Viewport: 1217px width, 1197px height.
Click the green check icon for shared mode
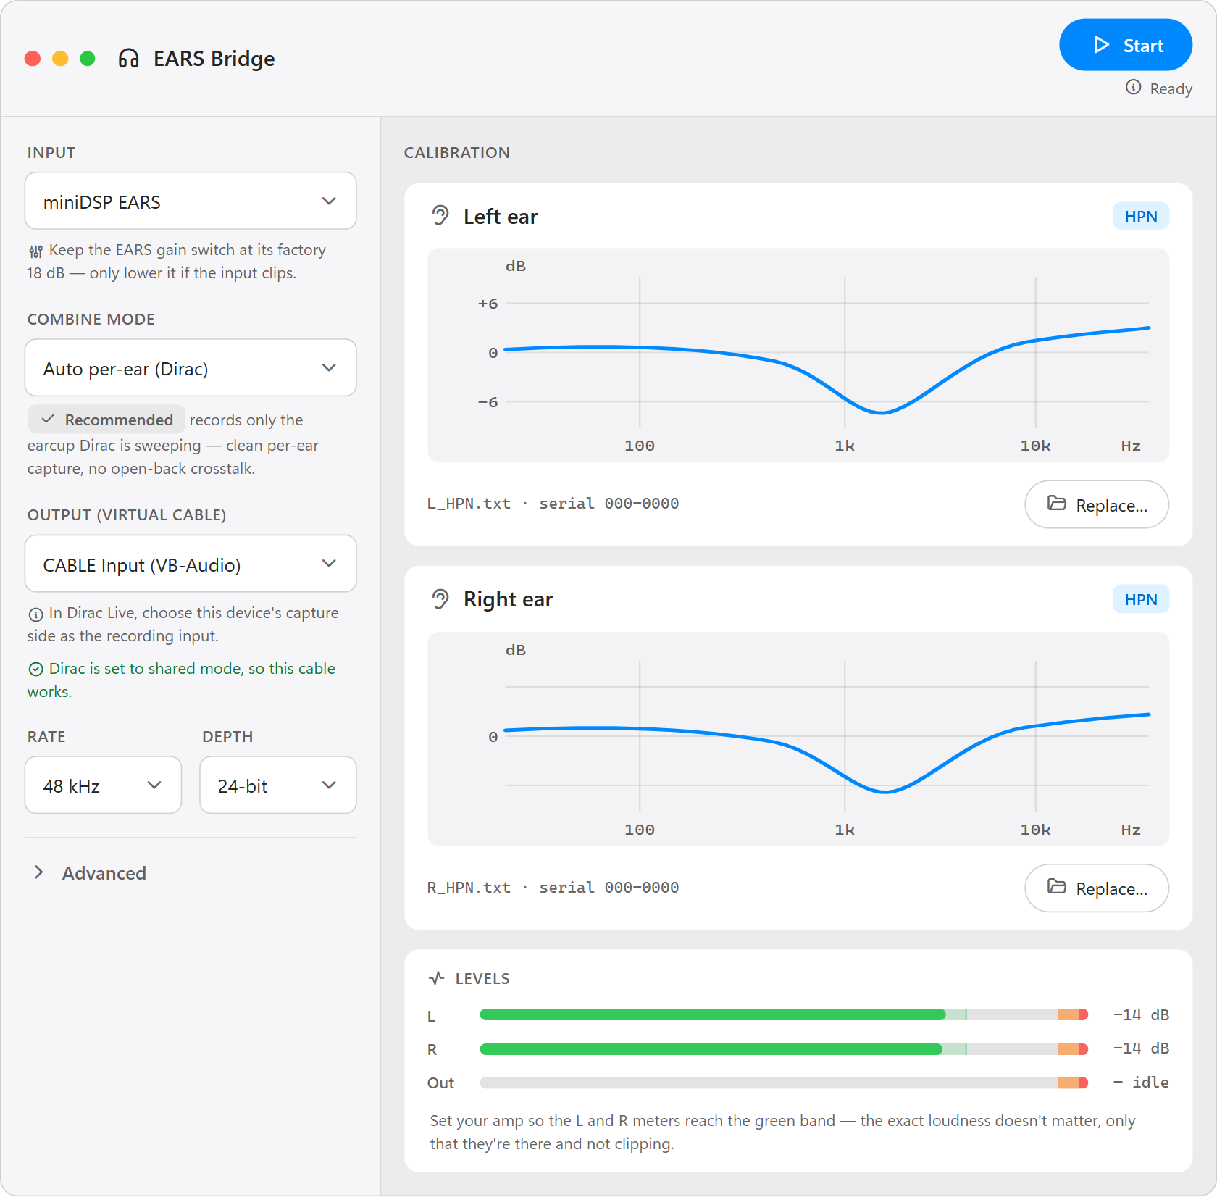coord(35,669)
